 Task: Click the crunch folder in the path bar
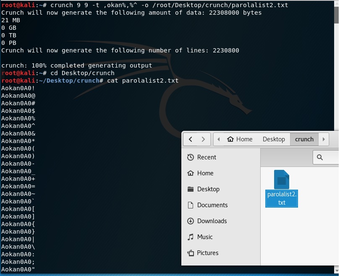coord(304,139)
